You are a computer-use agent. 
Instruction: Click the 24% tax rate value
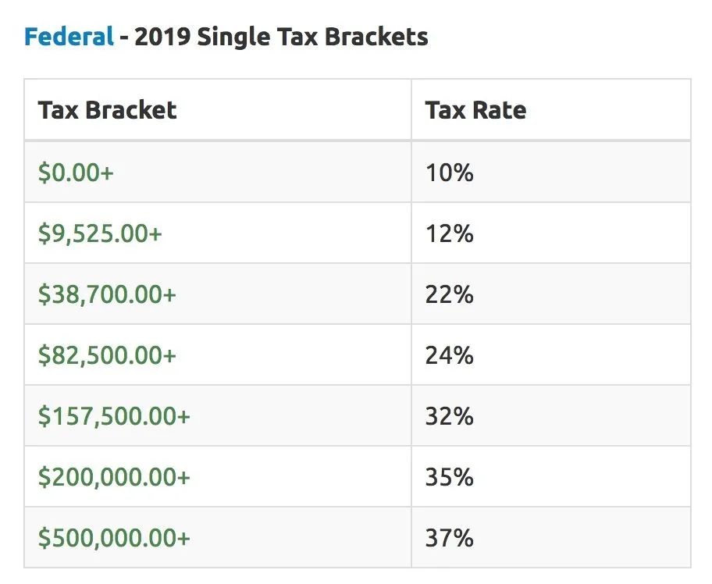pos(449,355)
